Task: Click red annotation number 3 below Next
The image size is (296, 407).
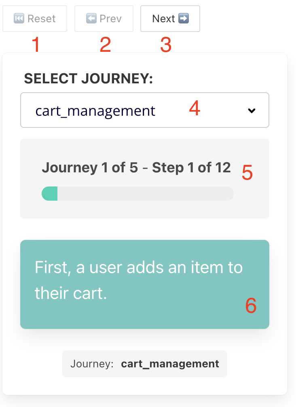Action: point(166,45)
